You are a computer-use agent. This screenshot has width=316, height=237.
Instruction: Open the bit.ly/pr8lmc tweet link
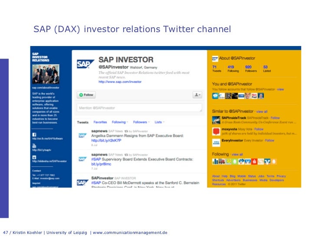101,164
